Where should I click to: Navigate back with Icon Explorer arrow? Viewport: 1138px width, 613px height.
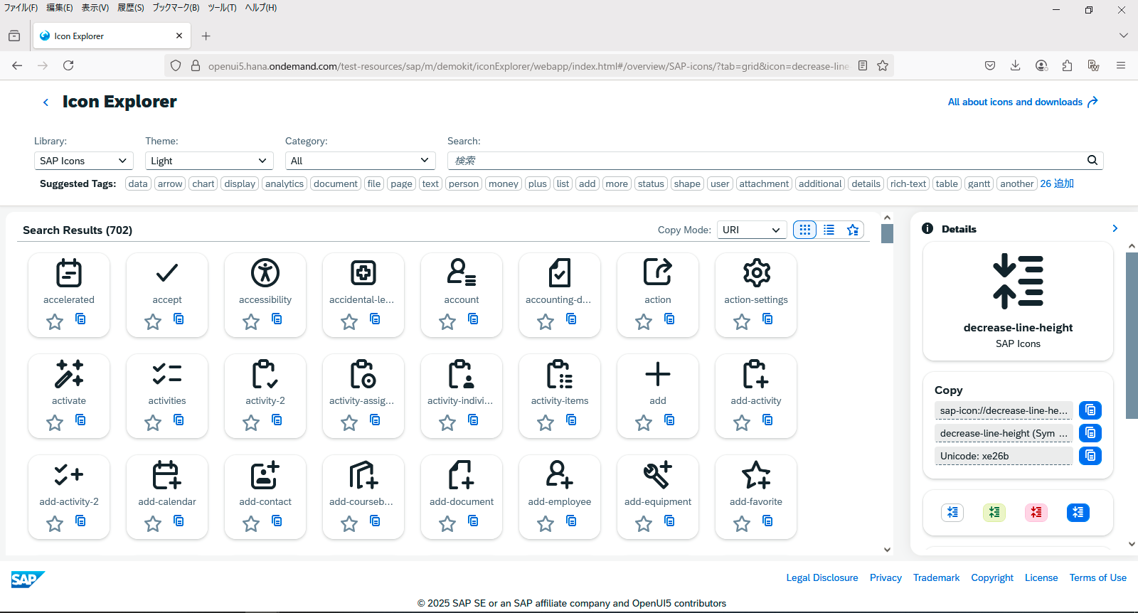pyautogui.click(x=46, y=102)
